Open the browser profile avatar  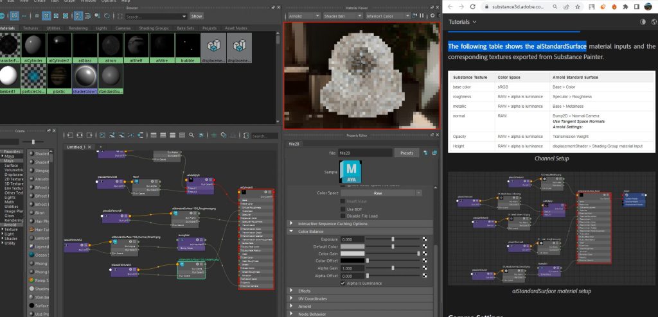coord(648,6)
